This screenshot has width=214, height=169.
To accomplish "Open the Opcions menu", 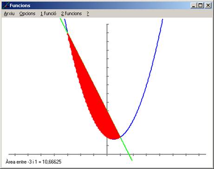I will (27, 14).
